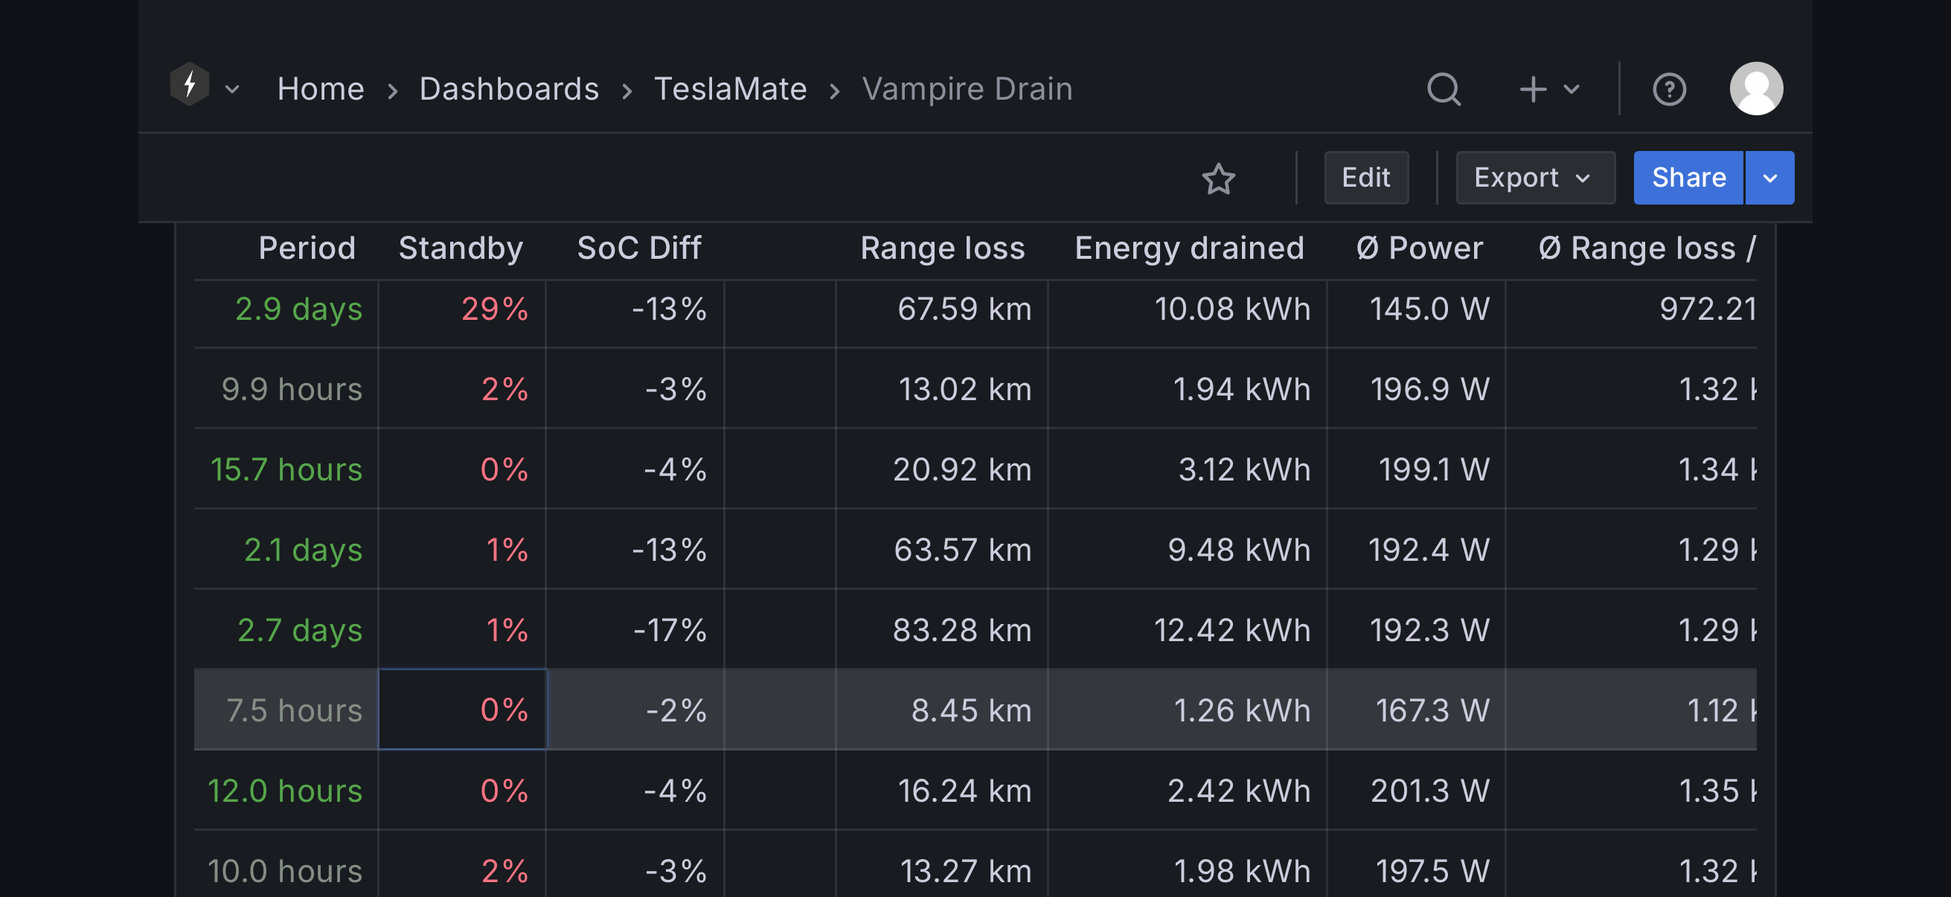
Task: Expand the chevron next to Grafana logo
Action: [232, 89]
